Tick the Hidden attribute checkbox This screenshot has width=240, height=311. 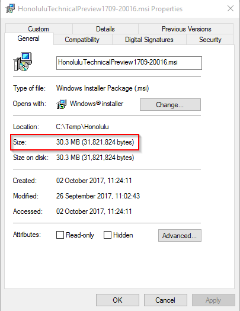click(x=107, y=235)
